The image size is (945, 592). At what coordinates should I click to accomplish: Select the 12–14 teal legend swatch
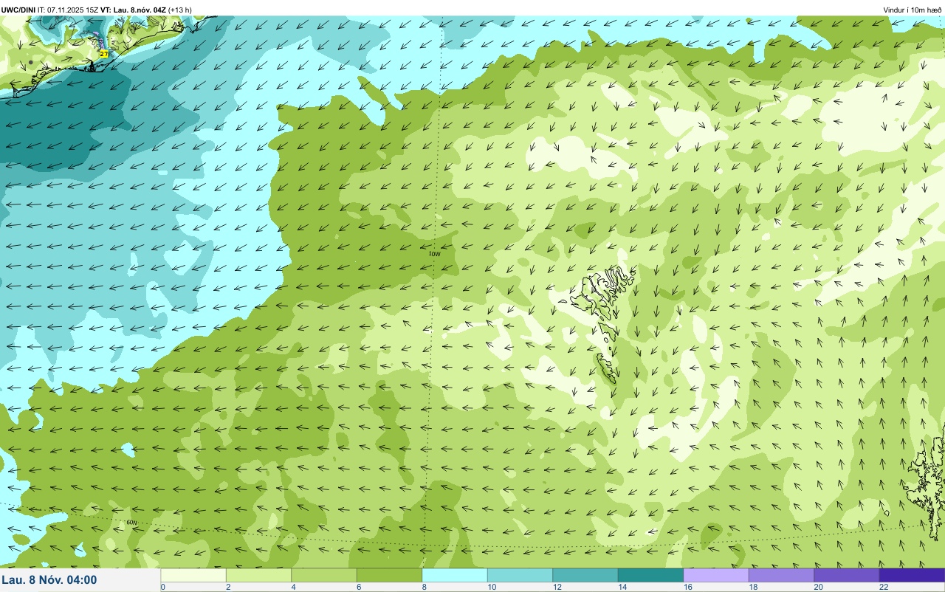585,575
